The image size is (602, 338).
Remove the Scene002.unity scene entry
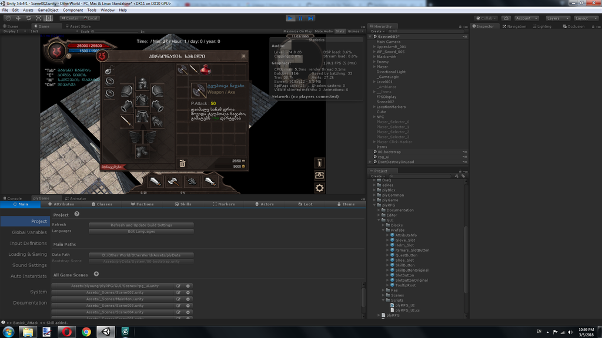[188, 292]
